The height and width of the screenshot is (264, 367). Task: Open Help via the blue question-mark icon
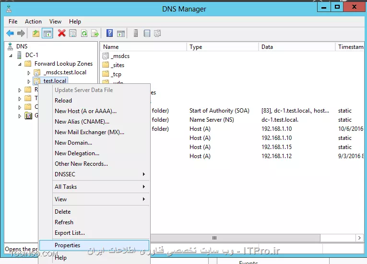coord(109,33)
